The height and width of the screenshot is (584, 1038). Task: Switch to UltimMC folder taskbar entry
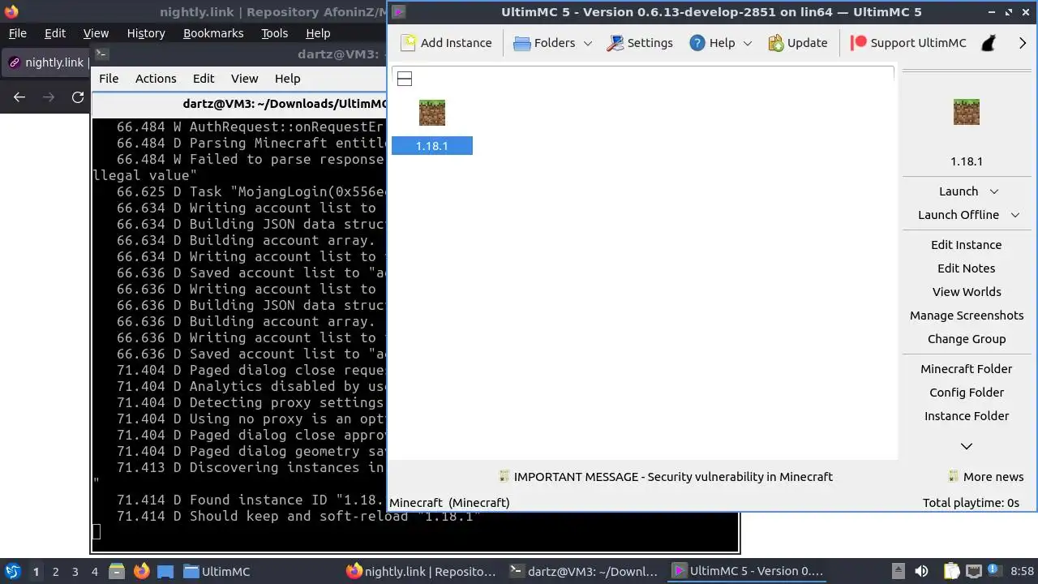(x=217, y=572)
